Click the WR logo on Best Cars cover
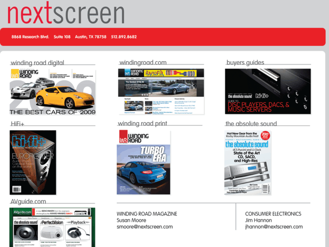 [15, 74]
